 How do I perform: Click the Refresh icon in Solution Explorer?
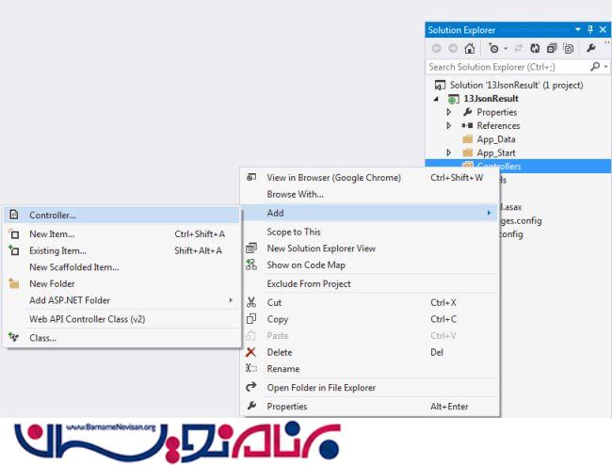point(535,48)
